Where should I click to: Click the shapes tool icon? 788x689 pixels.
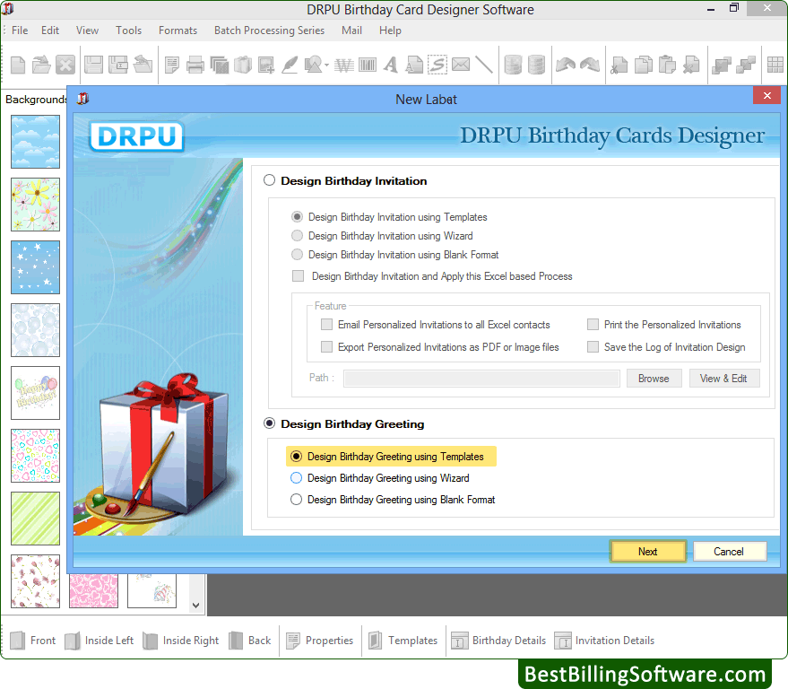pyautogui.click(x=314, y=65)
